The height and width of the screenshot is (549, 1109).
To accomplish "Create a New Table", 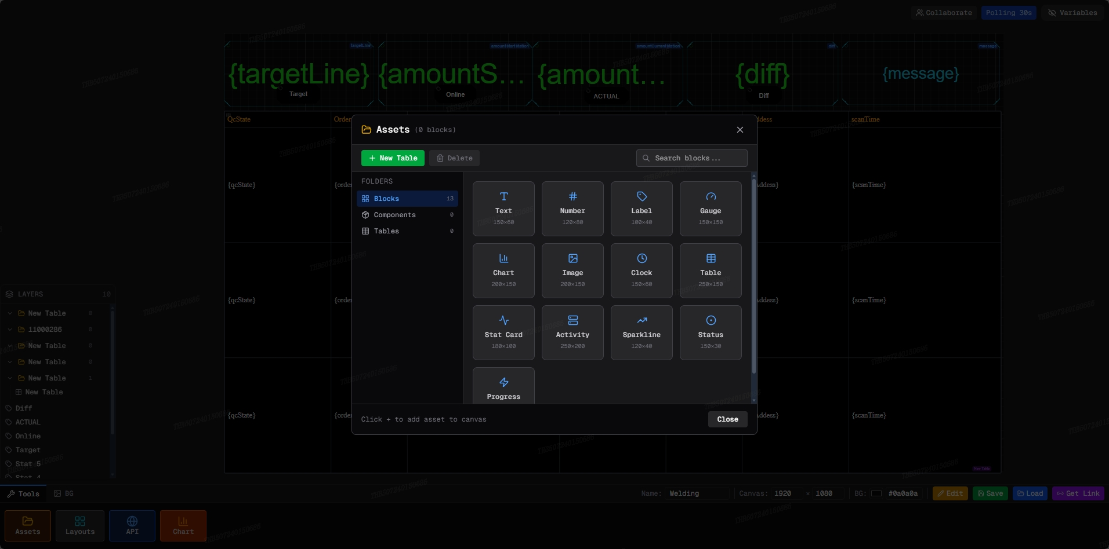I will (393, 158).
